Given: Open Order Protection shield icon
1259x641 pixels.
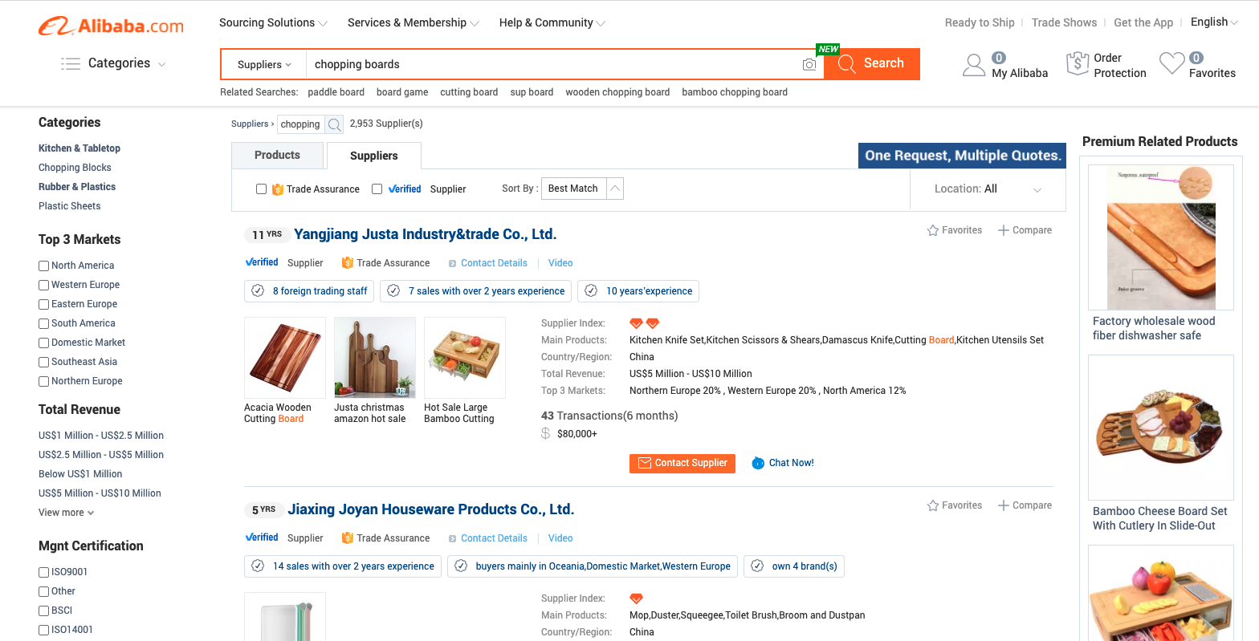Looking at the screenshot, I should 1077,64.
